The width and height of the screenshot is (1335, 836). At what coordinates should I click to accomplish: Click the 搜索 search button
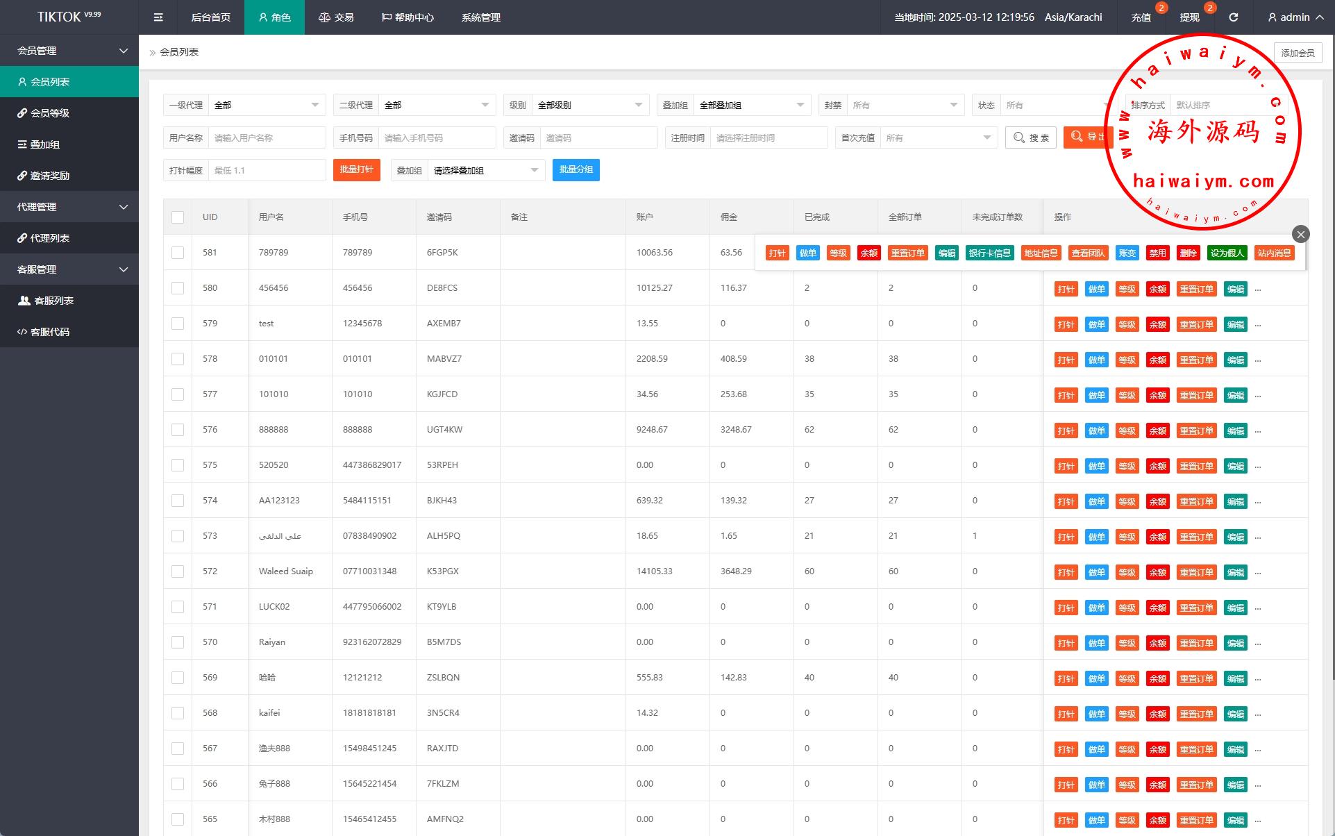(x=1030, y=137)
